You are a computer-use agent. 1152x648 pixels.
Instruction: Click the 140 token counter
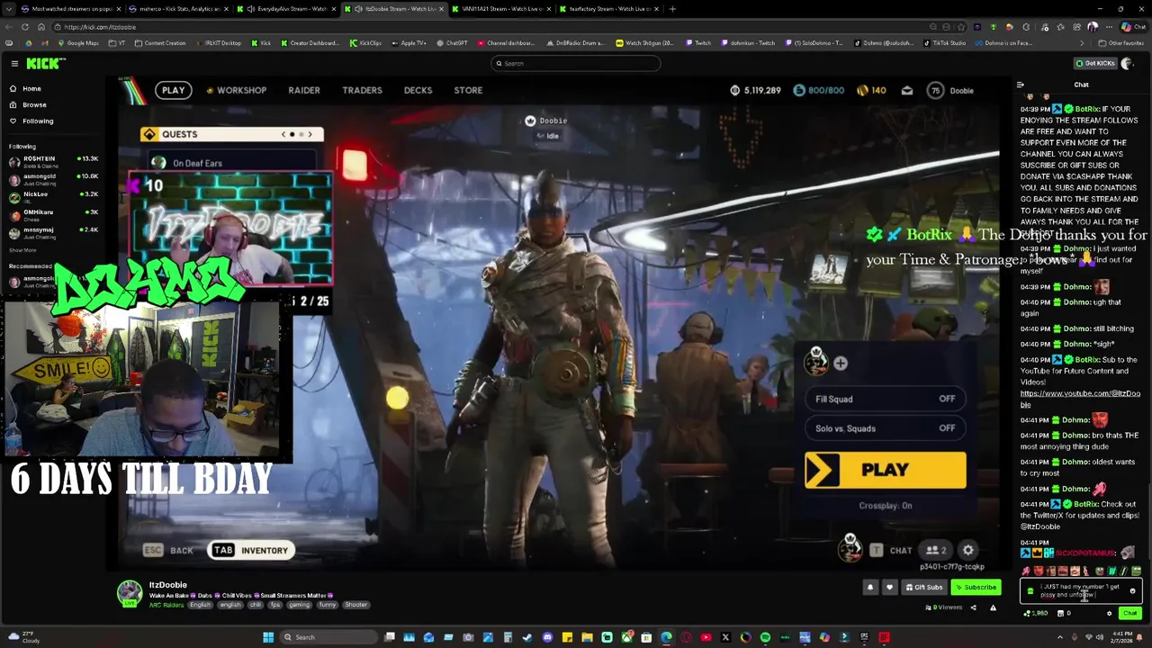coord(872,90)
